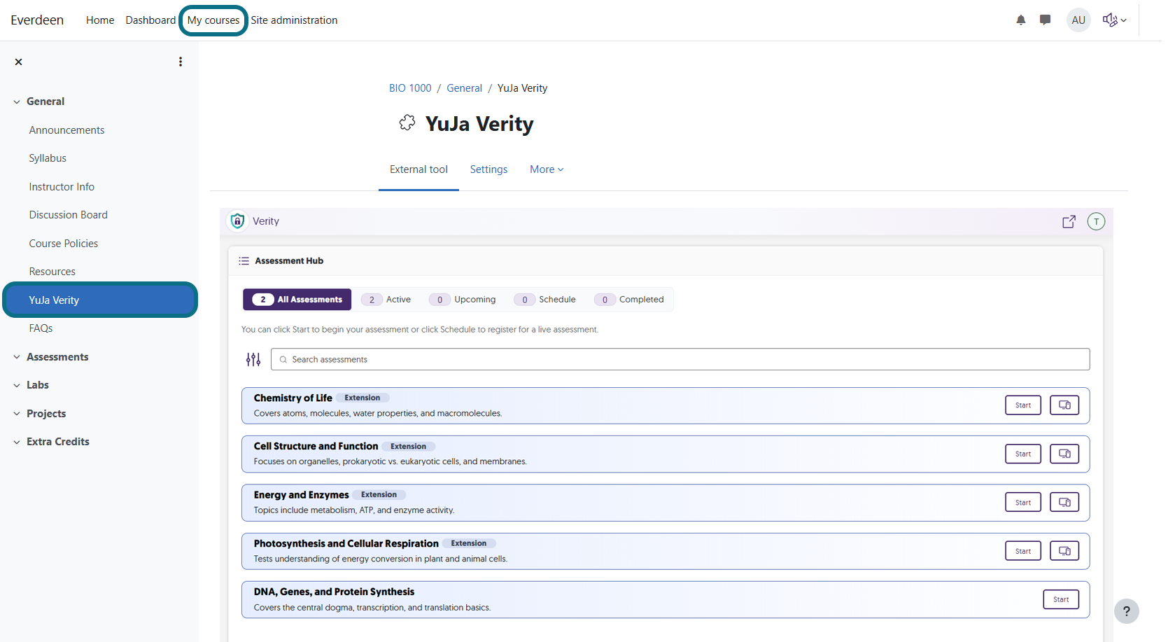Select the External tool tab
The image size is (1168, 642).
click(x=418, y=169)
